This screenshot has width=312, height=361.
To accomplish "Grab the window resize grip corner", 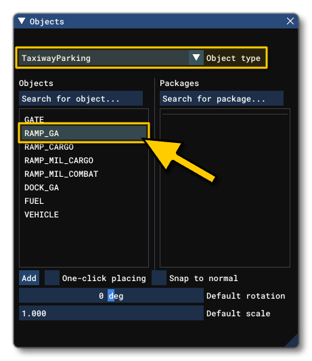I will [292, 341].
